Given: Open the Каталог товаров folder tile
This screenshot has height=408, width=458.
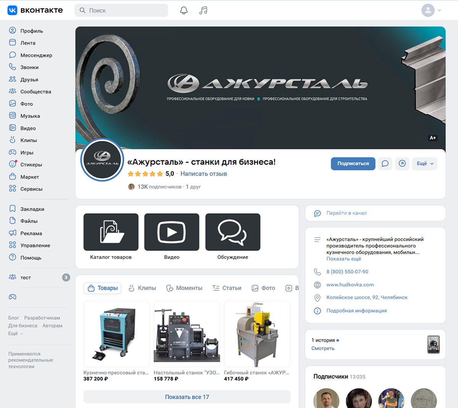Looking at the screenshot, I should [111, 232].
